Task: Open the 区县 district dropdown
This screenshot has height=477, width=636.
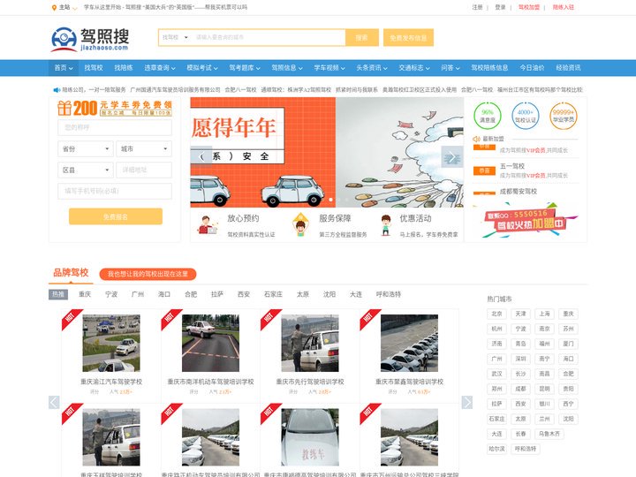Action: 85,170
